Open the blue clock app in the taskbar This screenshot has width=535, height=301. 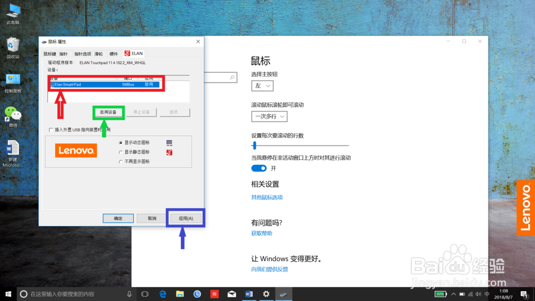(197, 294)
